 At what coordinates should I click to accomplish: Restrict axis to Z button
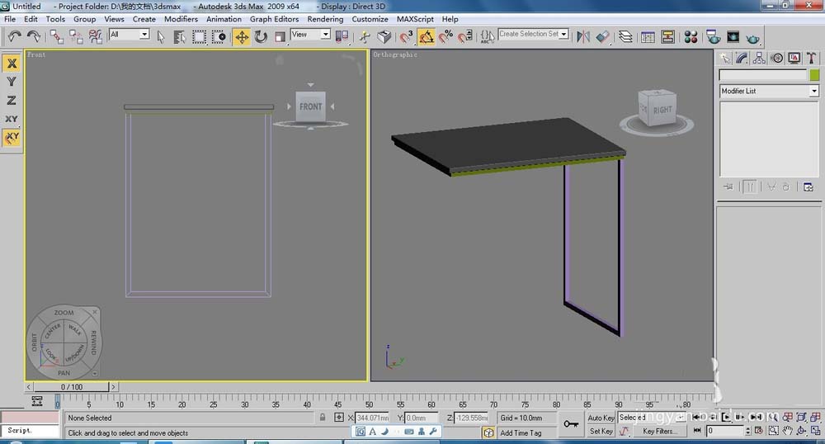[x=12, y=101]
